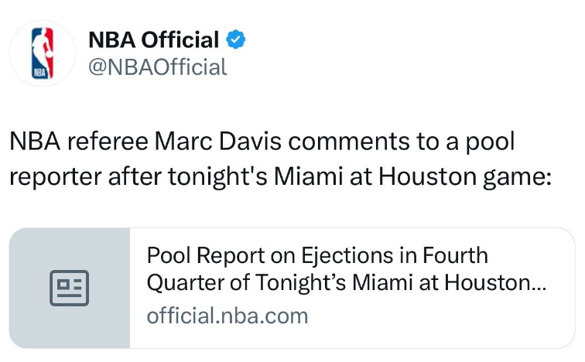The height and width of the screenshot is (362, 585).
Task: Click the gray thumbnail placeholder of link card
Action: pyautogui.click(x=70, y=288)
